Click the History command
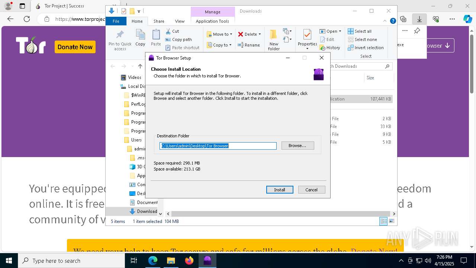Image resolution: width=476 pixels, height=268 pixels. tap(330, 48)
